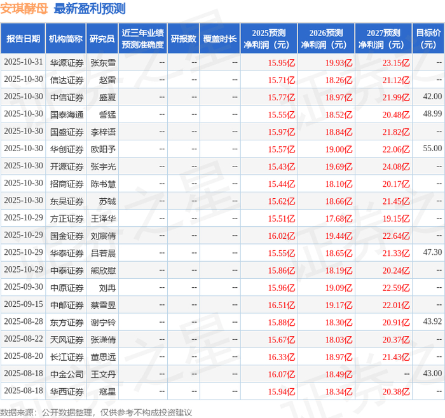Click target price 47.30
Screen dimensions: 445x418
[432, 252]
